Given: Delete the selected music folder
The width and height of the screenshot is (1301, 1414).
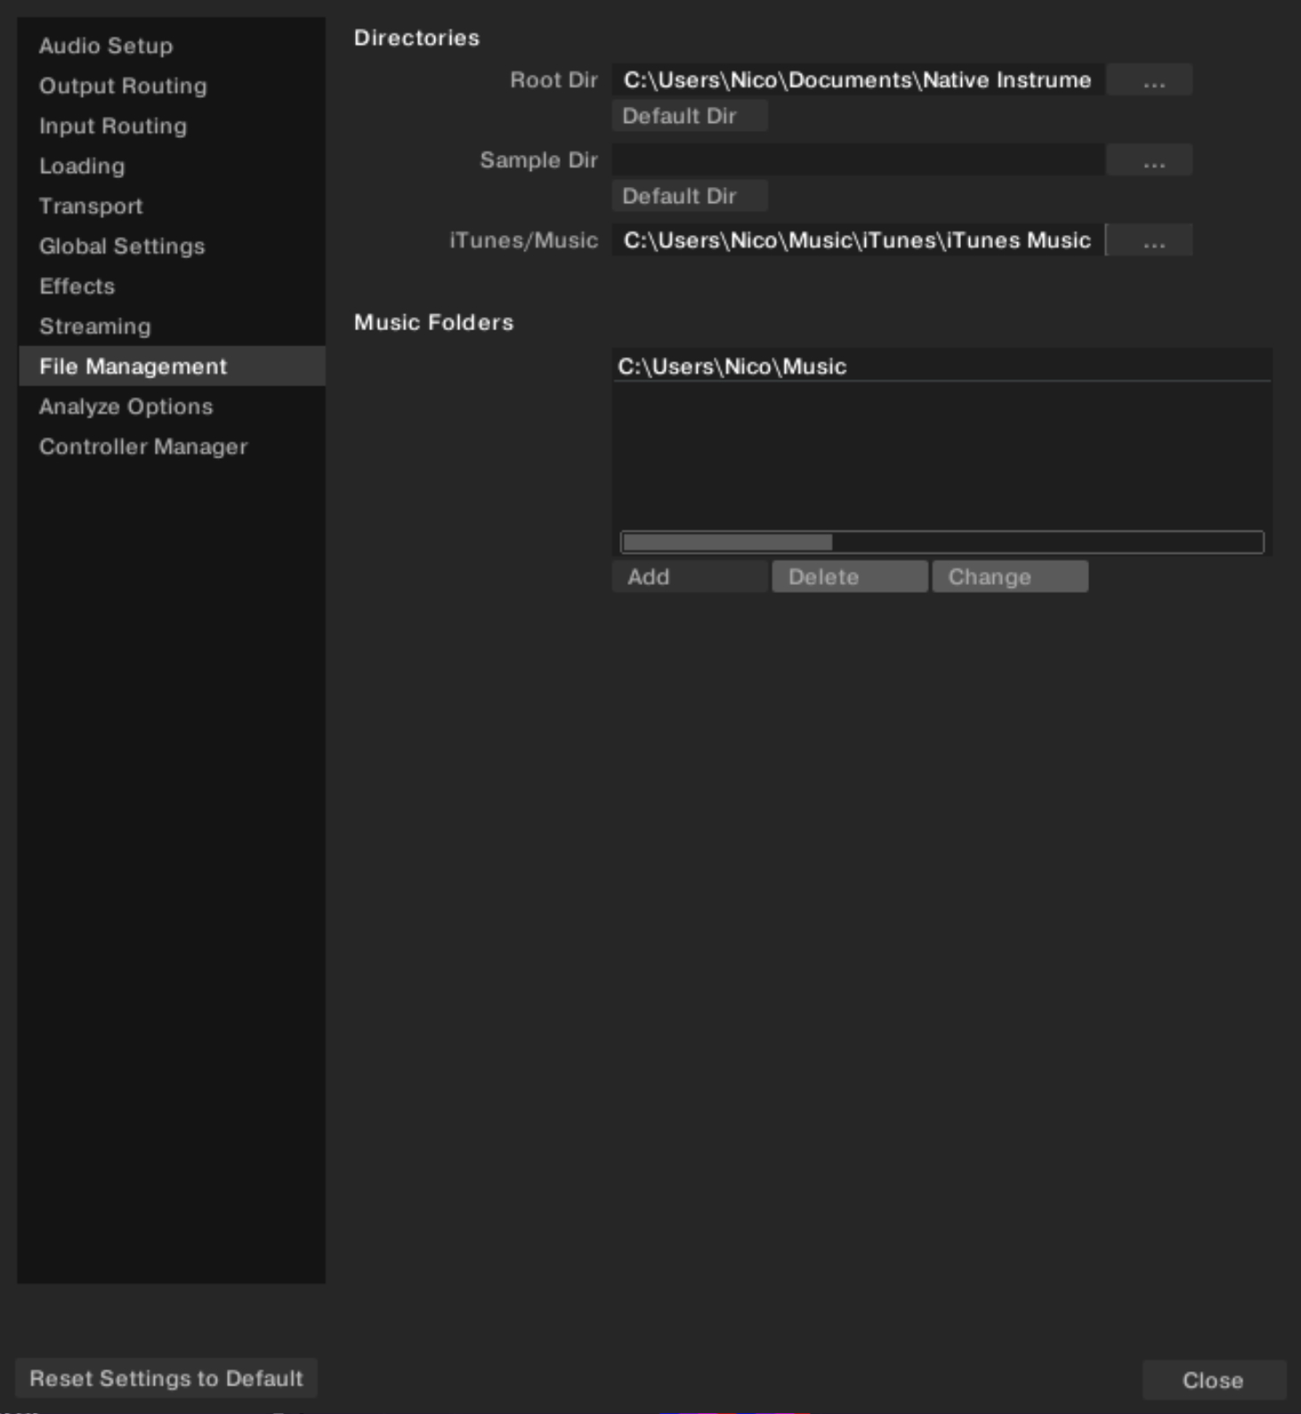Looking at the screenshot, I should 850,576.
